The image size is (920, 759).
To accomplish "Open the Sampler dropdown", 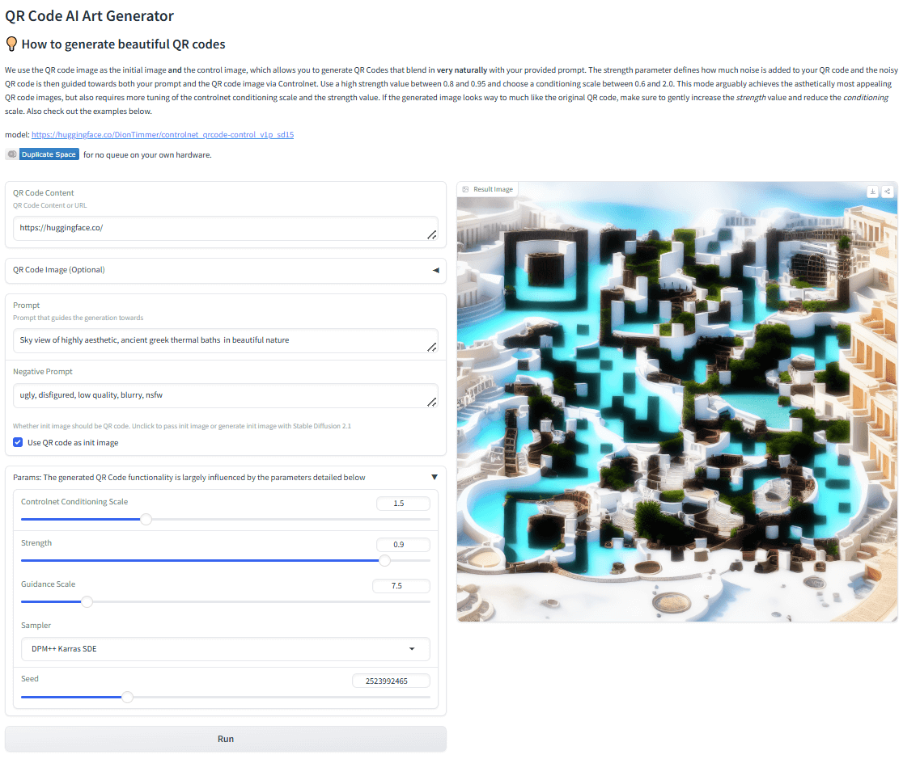I will [x=225, y=649].
